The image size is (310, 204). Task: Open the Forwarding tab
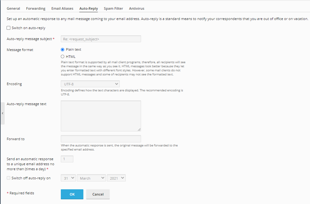click(x=36, y=8)
